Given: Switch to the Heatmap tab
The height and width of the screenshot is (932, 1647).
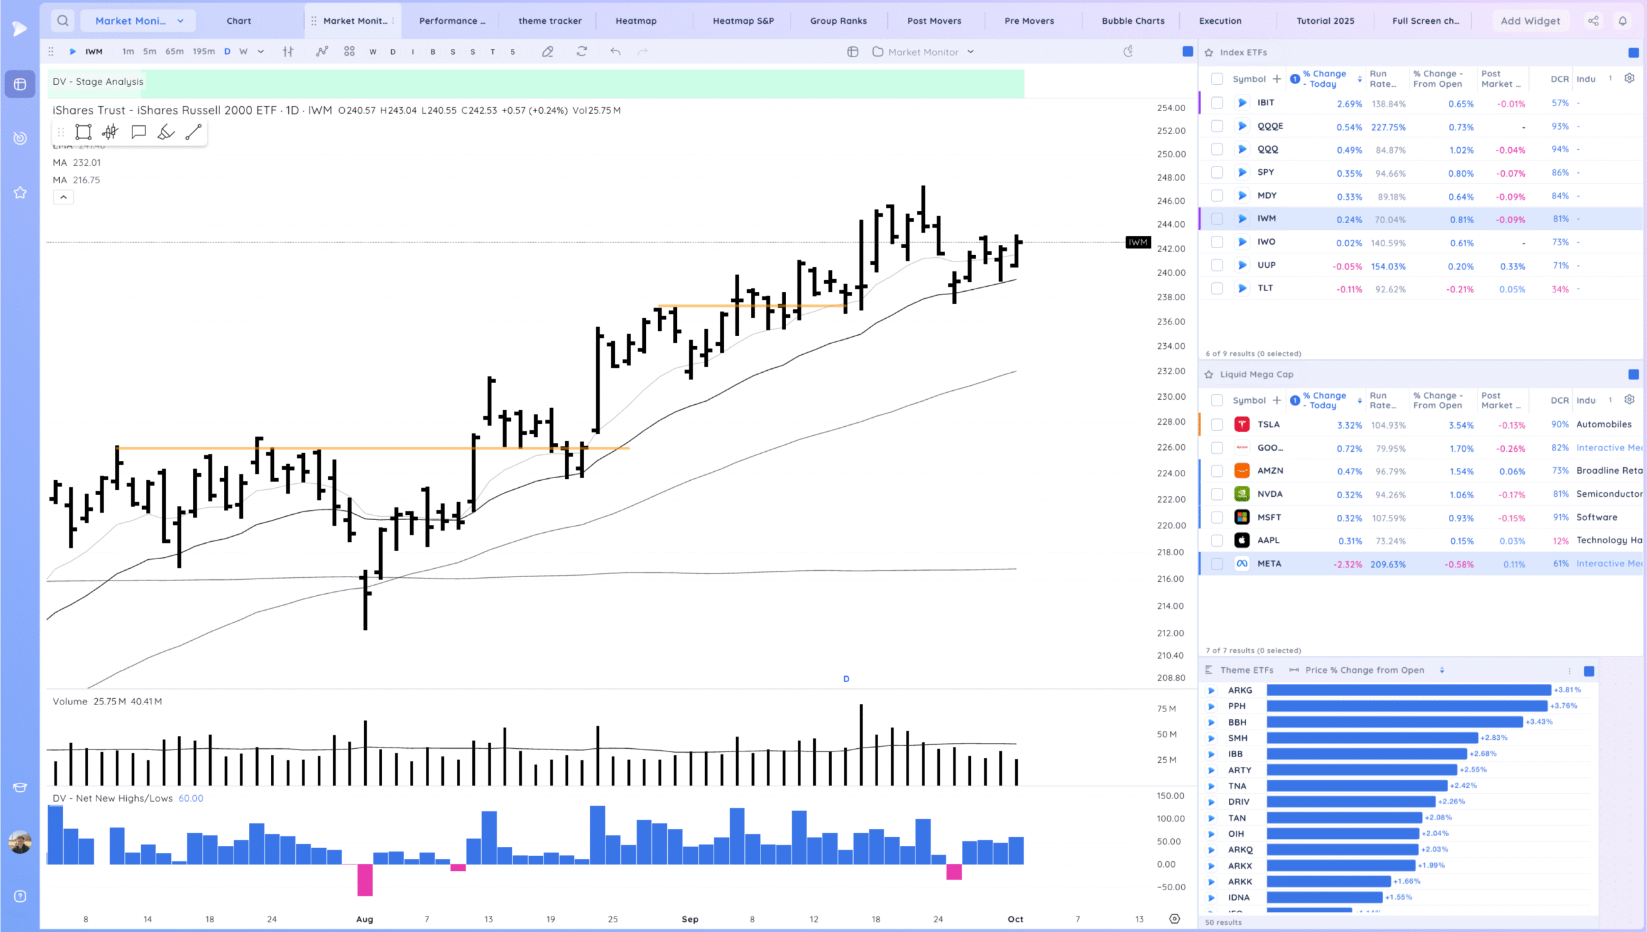Looking at the screenshot, I should [x=636, y=21].
